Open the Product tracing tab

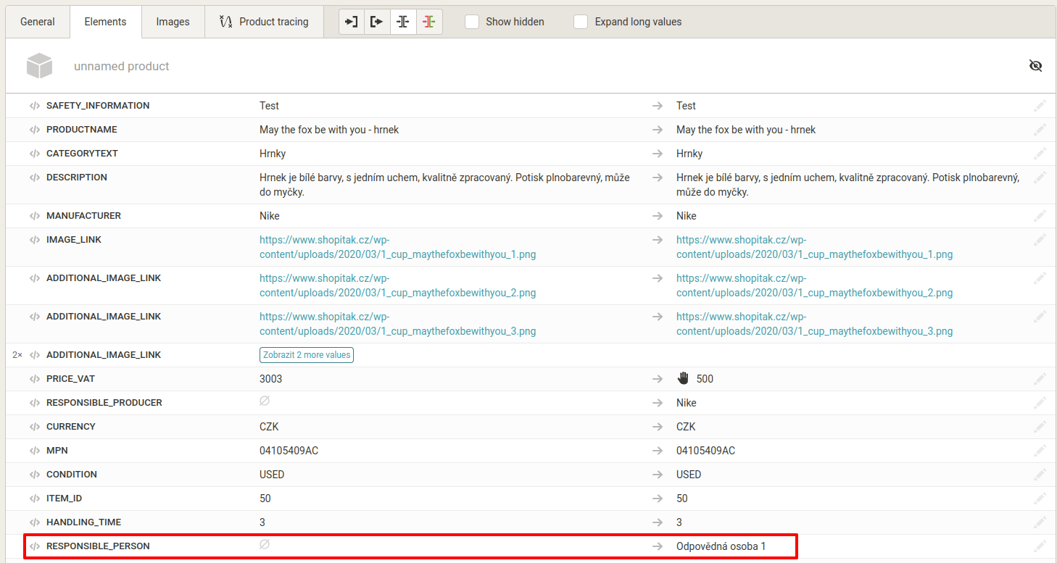pos(264,22)
